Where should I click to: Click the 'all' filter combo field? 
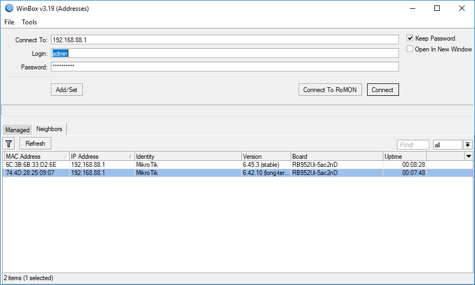point(447,145)
